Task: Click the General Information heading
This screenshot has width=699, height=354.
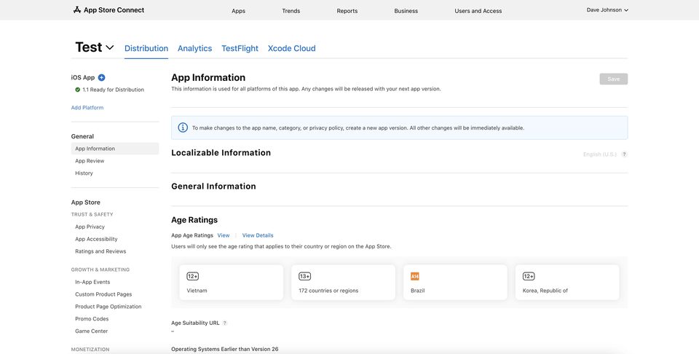Action: [213, 186]
